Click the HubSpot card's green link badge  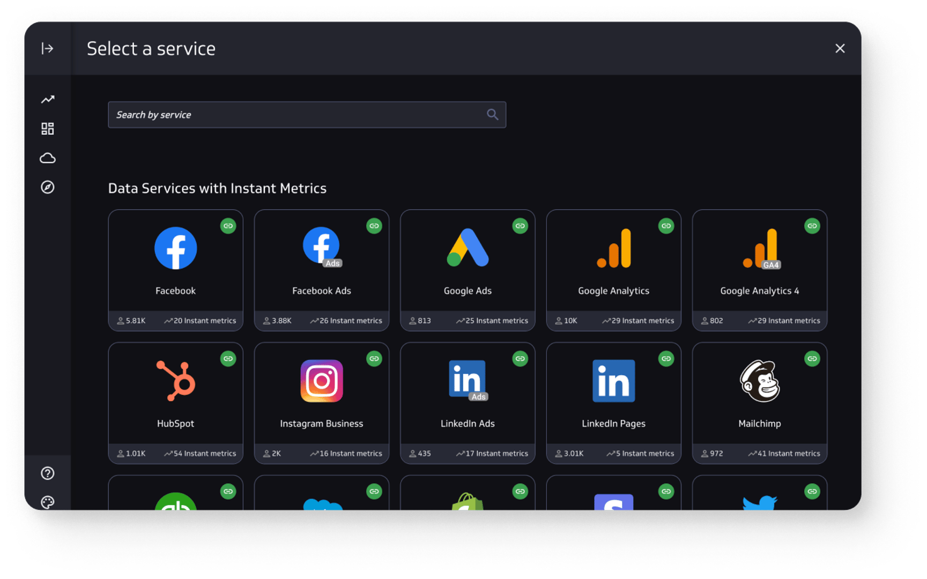pos(228,359)
